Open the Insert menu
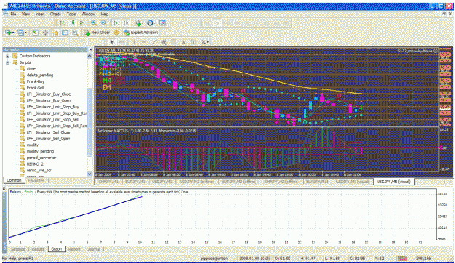The image size is (455, 263). 40,14
